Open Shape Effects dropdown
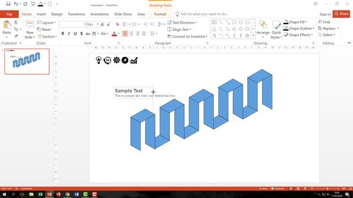The width and height of the screenshot is (353, 198). click(x=298, y=35)
